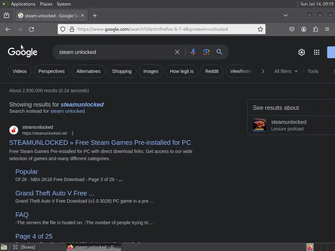Open STEAMUNLOCKED Free Steam Games result
The image size is (335, 251).
point(100,142)
